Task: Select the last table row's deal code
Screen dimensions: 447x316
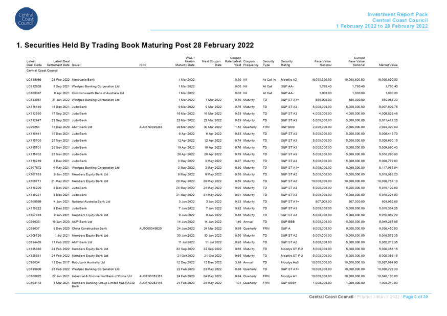Action: pyautogui.click(x=33, y=282)
